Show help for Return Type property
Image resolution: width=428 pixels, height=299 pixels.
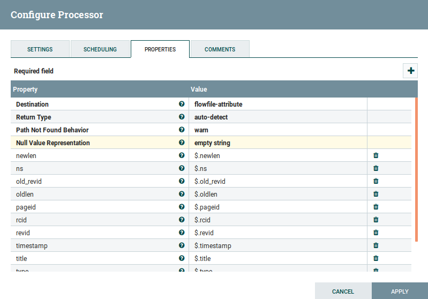(x=182, y=117)
